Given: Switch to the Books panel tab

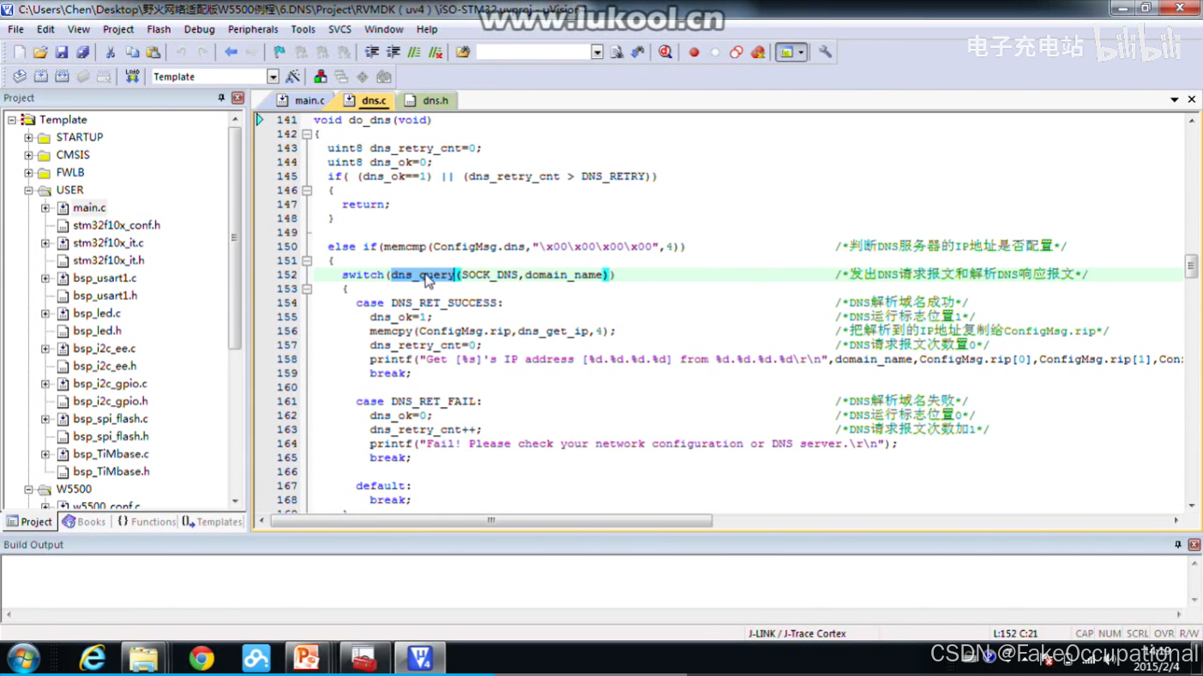Looking at the screenshot, I should click(x=84, y=522).
